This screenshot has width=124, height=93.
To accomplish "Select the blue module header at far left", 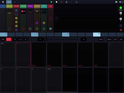I will (x=3, y=6).
